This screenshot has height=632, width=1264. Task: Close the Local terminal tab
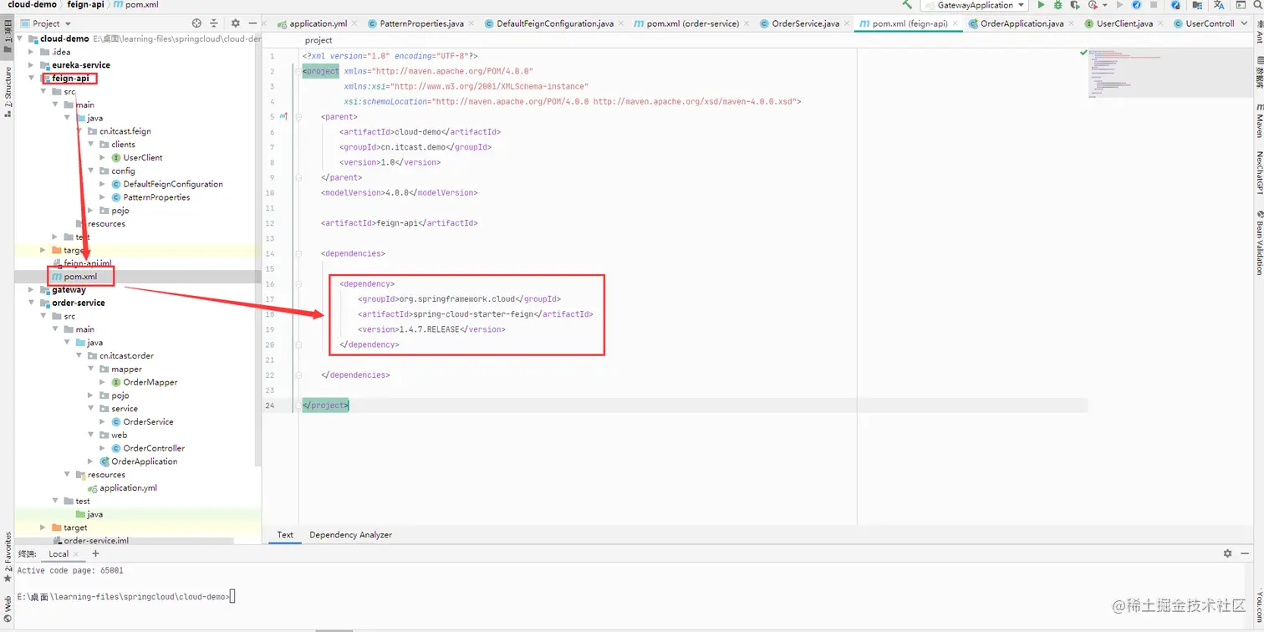76,554
